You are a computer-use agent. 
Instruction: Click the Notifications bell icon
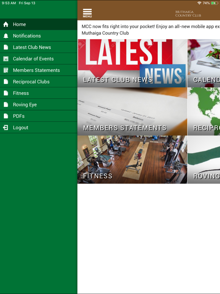(6, 36)
